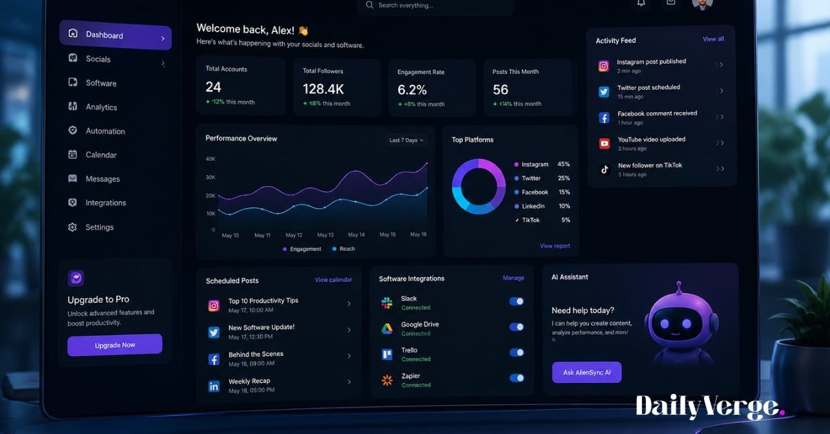Viewport: 830px width, 434px height.
Task: Click the Zapier integration icon
Action: pyautogui.click(x=387, y=379)
